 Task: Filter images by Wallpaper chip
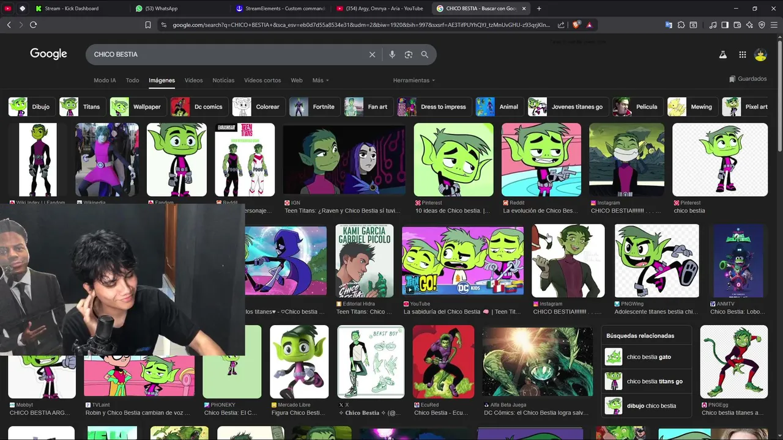click(x=137, y=106)
